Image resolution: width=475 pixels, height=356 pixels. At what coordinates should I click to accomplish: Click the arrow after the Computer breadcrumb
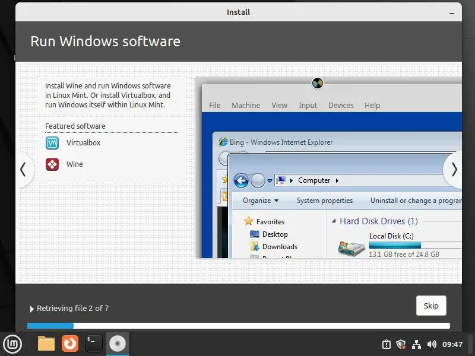click(x=337, y=181)
